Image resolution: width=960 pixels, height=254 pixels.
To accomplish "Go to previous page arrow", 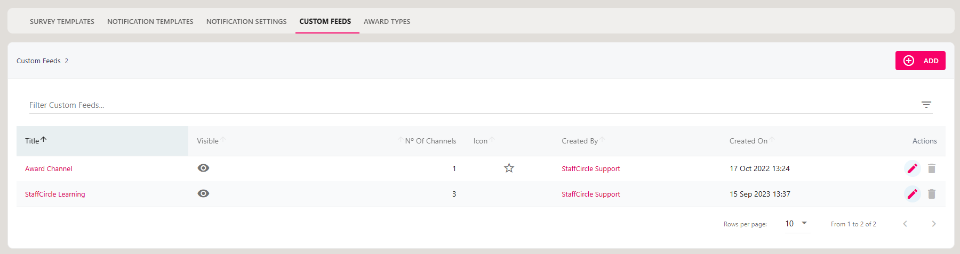I will [x=905, y=224].
